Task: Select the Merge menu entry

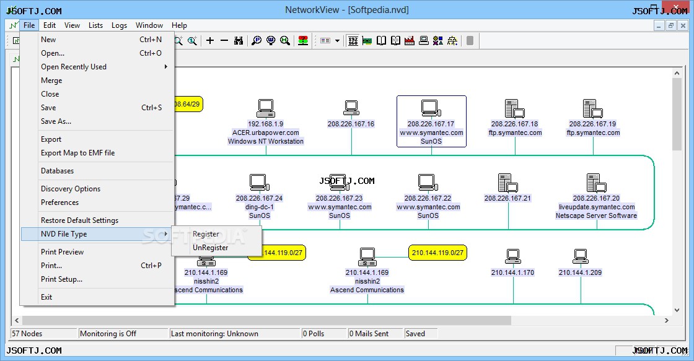Action: pos(97,80)
